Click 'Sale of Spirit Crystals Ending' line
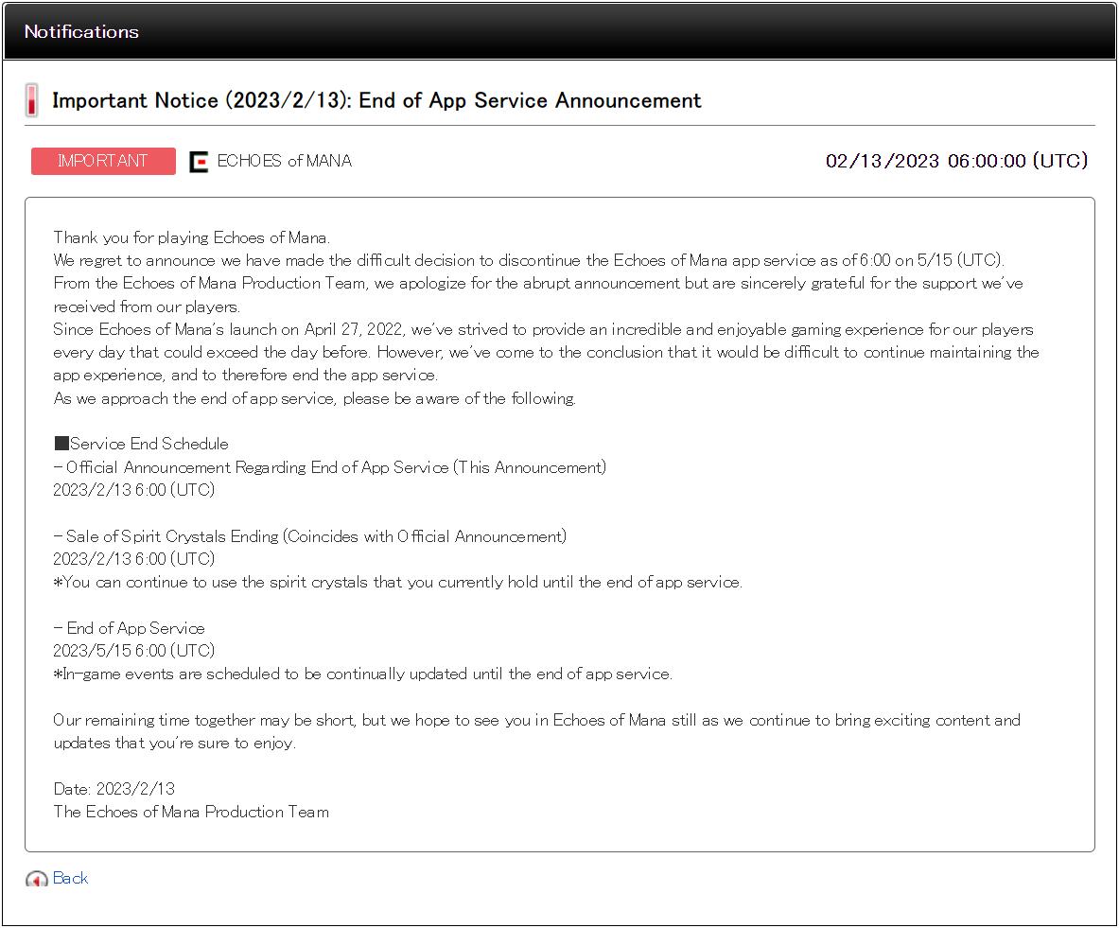Viewport: 1119px width, 928px height. (309, 536)
